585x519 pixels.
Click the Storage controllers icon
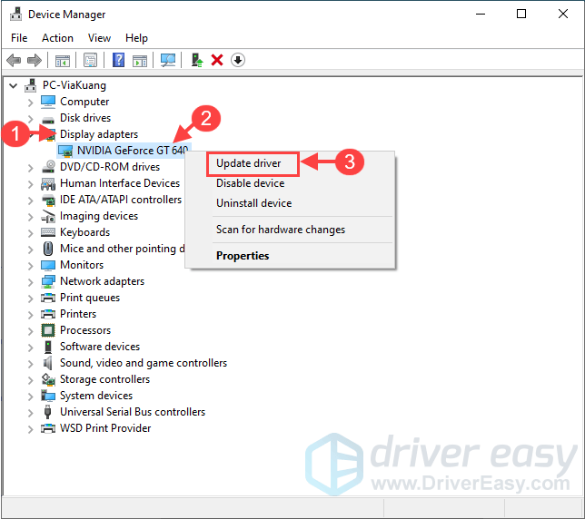click(48, 379)
